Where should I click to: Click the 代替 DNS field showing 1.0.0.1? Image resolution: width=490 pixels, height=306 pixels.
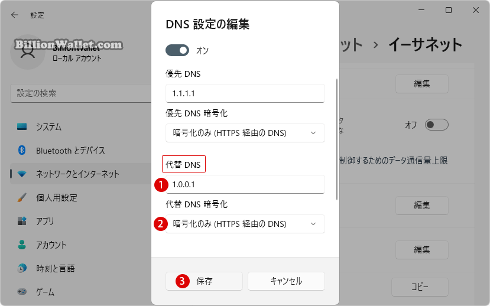pyautogui.click(x=245, y=184)
